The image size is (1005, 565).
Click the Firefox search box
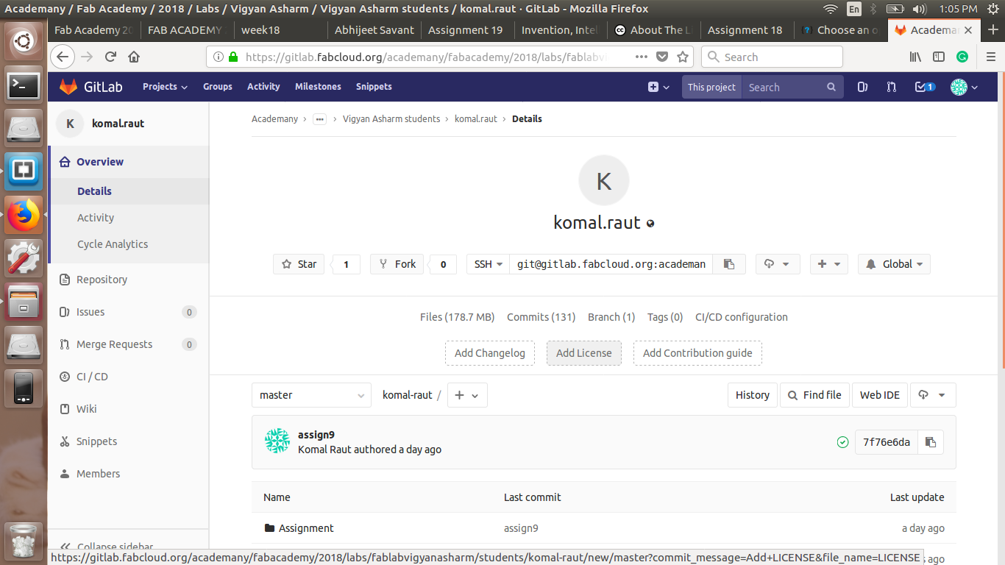tap(772, 57)
